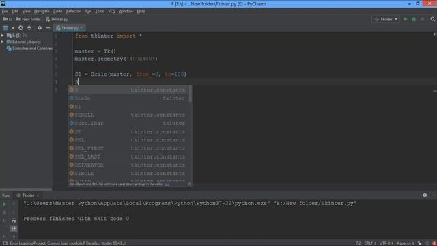Hide the Run panel with minus icon
This screenshot has width=437, height=246.
tap(433, 195)
